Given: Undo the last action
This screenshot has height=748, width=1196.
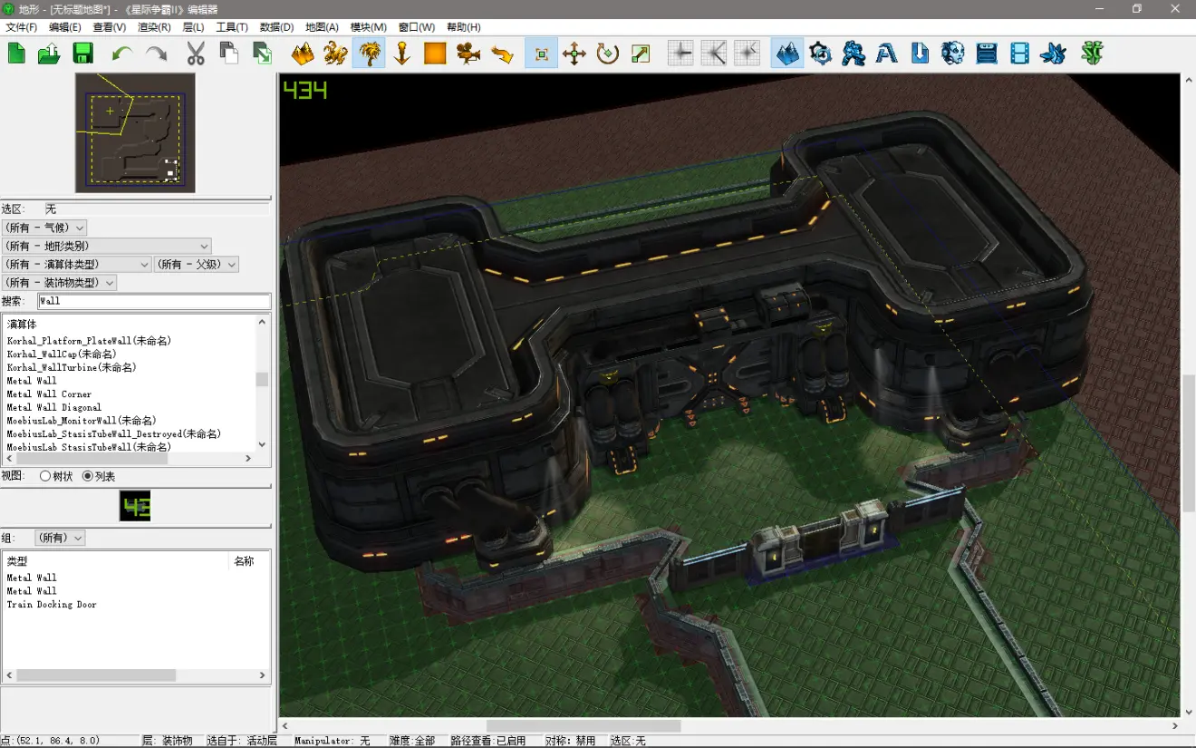Looking at the screenshot, I should [x=122, y=53].
